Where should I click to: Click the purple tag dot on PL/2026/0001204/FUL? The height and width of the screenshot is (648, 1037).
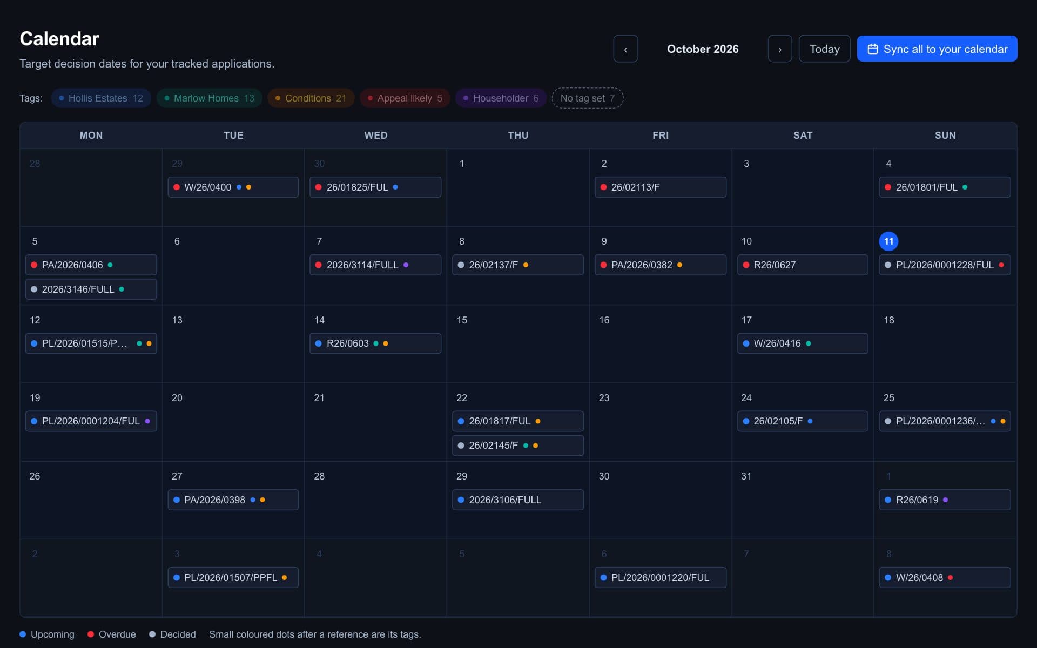coord(147,421)
